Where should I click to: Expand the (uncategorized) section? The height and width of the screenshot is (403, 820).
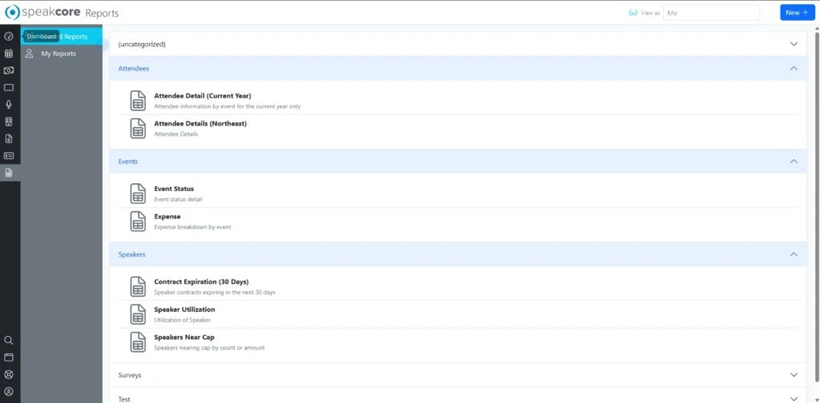[794, 44]
